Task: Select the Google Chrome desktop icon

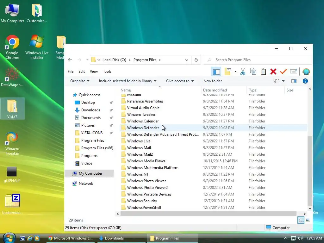Action: click(x=12, y=47)
